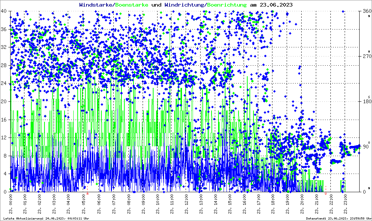Screen dimensions: 372x221
Task: Click time axis label '23. 09:00'
Action: 143,204
